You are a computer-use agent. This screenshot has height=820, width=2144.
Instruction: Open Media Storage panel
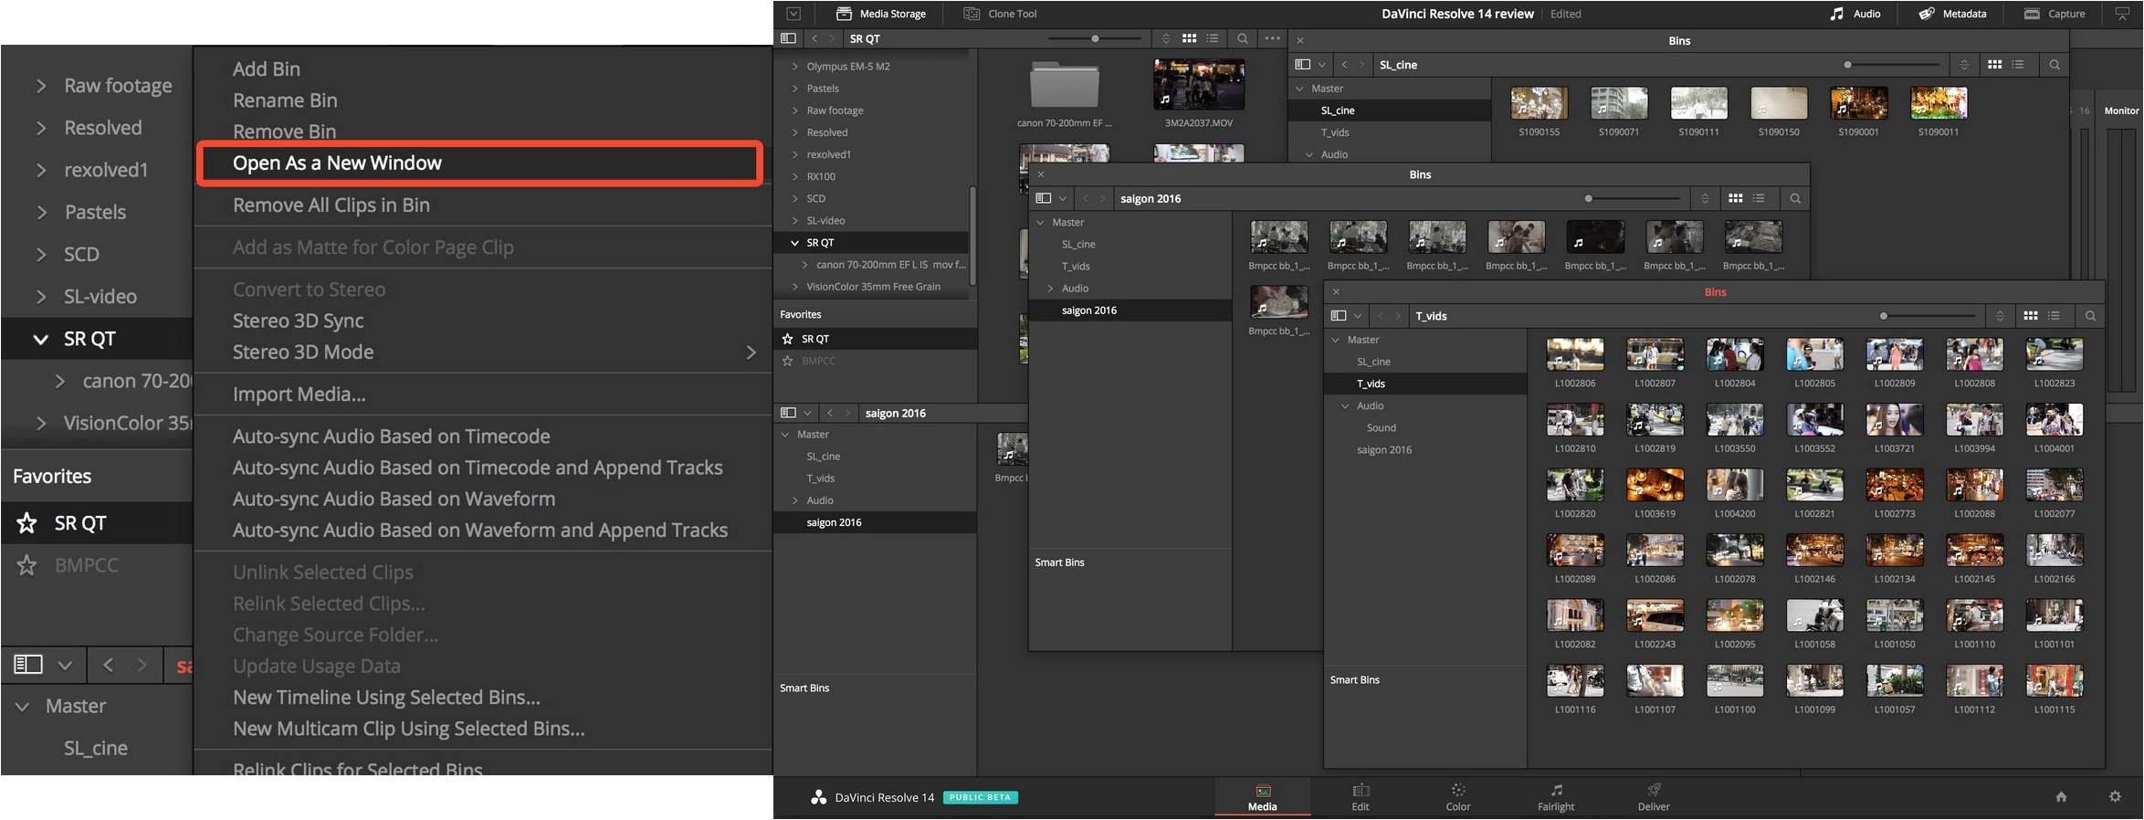click(880, 14)
